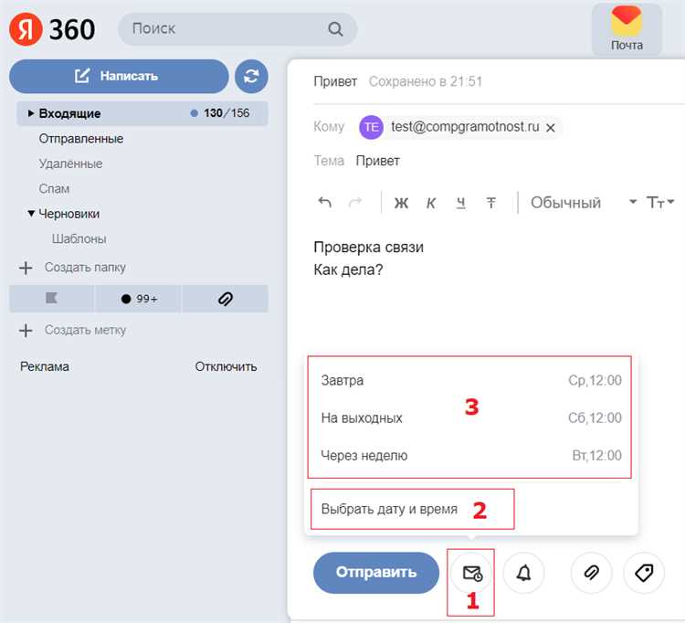The width and height of the screenshot is (685, 623).
Task: Click Отключить ads link
Action: 226,366
